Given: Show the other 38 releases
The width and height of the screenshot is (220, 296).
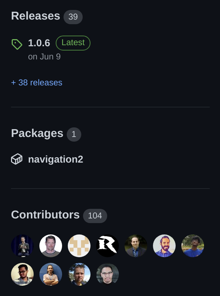Looking at the screenshot, I should pyautogui.click(x=37, y=83).
